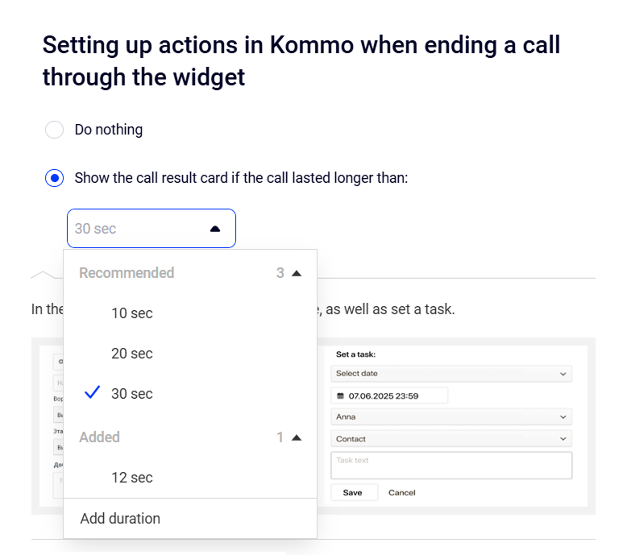Click the caret arrow in duration dropdown
Viewport: 627px width, 555px height.
(x=215, y=229)
